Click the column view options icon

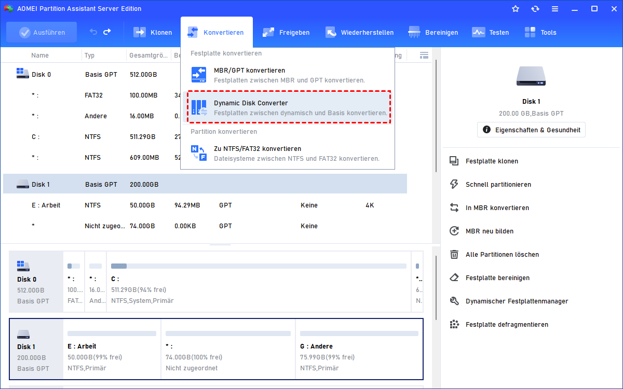point(424,55)
